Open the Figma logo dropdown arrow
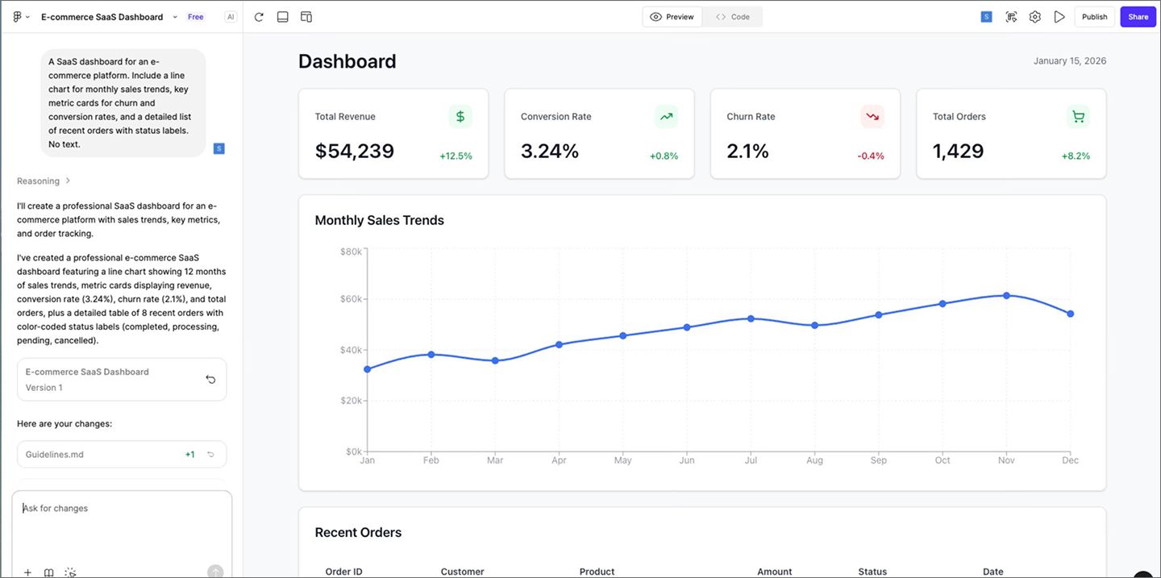Screen dimensions: 1161x578 [27, 16]
